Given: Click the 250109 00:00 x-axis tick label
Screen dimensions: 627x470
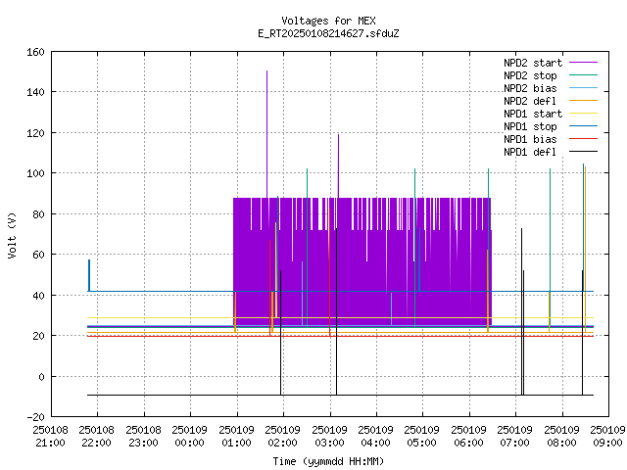Looking at the screenshot, I should (x=189, y=437).
